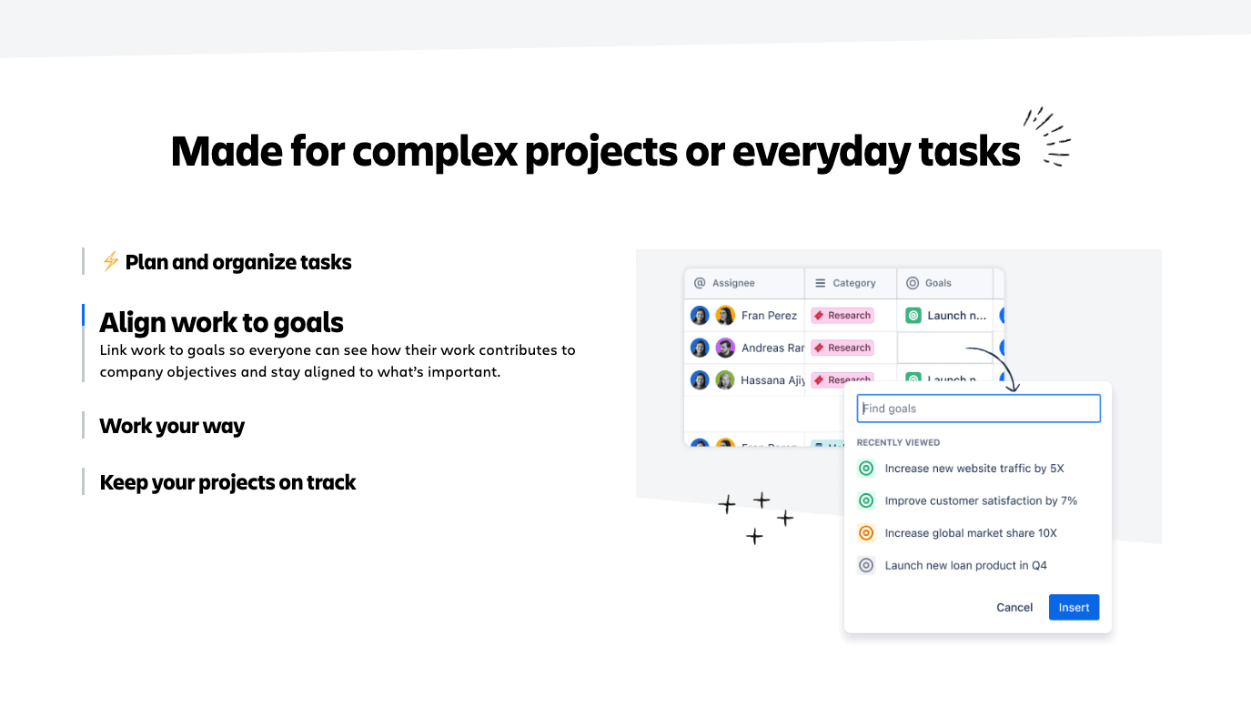Click Fran Perez's profile avatar
This screenshot has height=707, width=1251.
725,315
